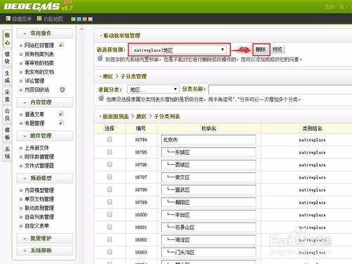Screen dimensions: 352x264
Task: Focus the 分类名称 input field
Action: pyautogui.click(x=280, y=89)
